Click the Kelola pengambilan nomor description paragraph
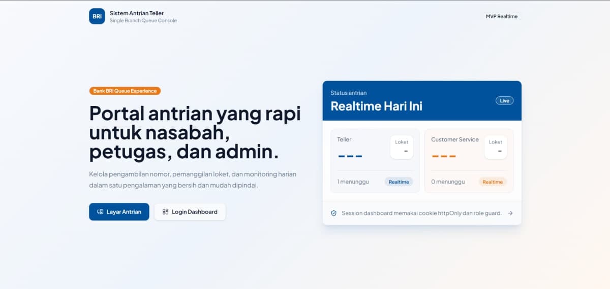This screenshot has height=289, width=610. click(193, 179)
